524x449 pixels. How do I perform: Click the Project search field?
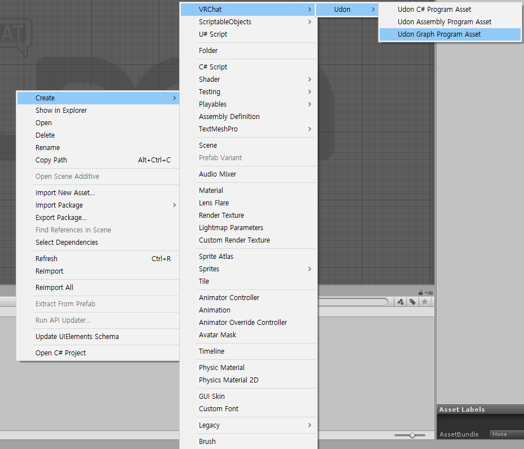[x=353, y=302]
